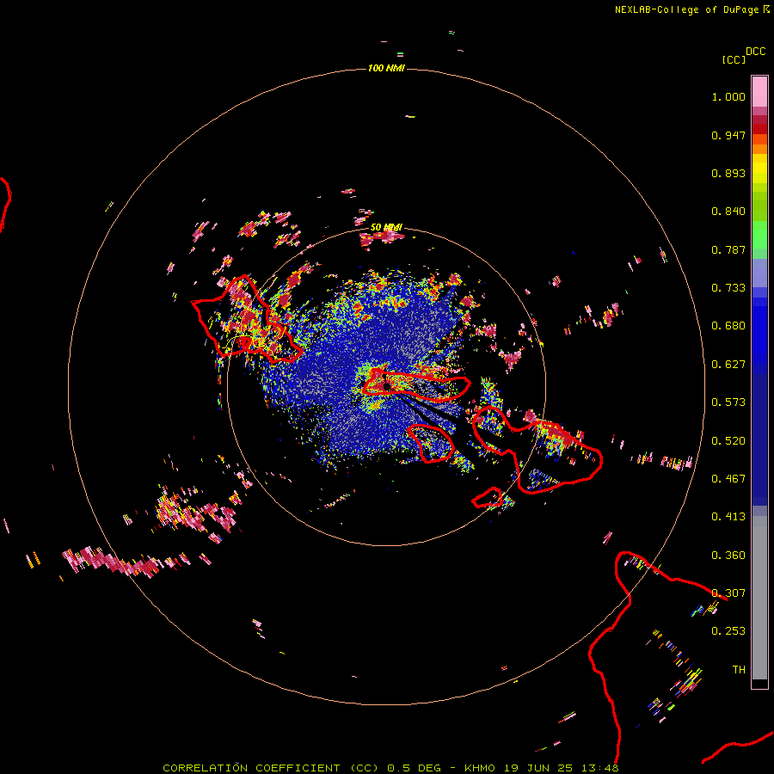Click the Correlation Coefficient caption at bottom
The width and height of the screenshot is (774, 774).
pos(390,768)
